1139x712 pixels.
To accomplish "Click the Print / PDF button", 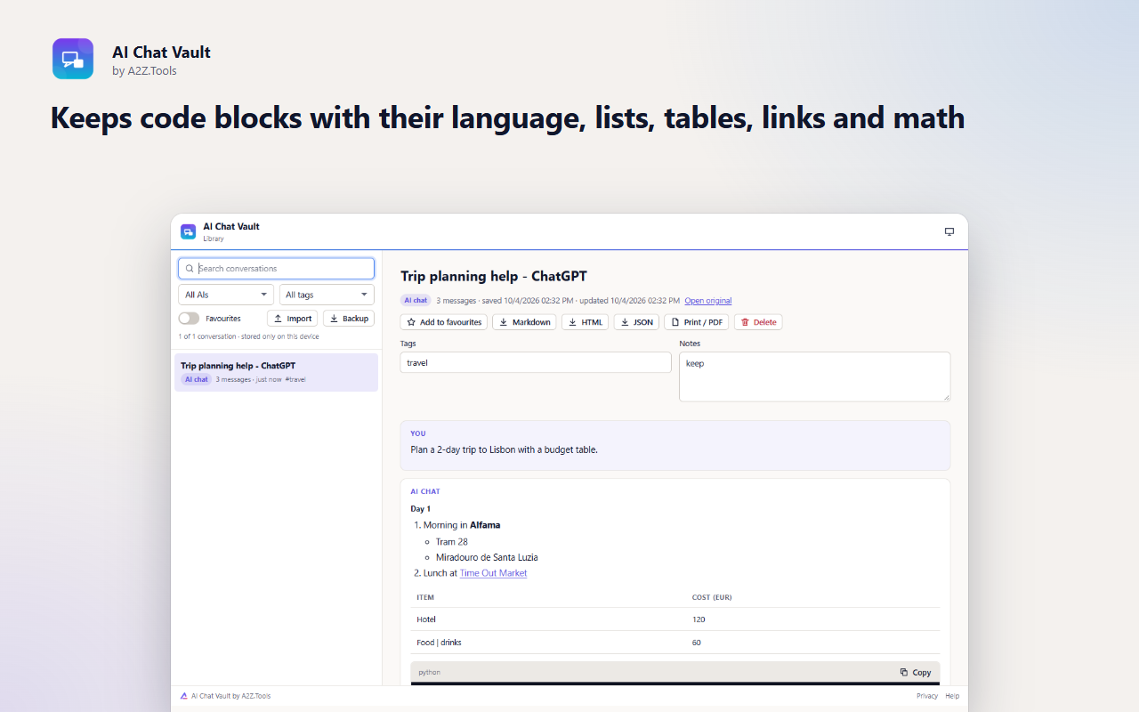I will click(x=697, y=322).
